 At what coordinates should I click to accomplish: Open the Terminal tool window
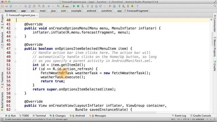pyautogui.click(x=39, y=116)
